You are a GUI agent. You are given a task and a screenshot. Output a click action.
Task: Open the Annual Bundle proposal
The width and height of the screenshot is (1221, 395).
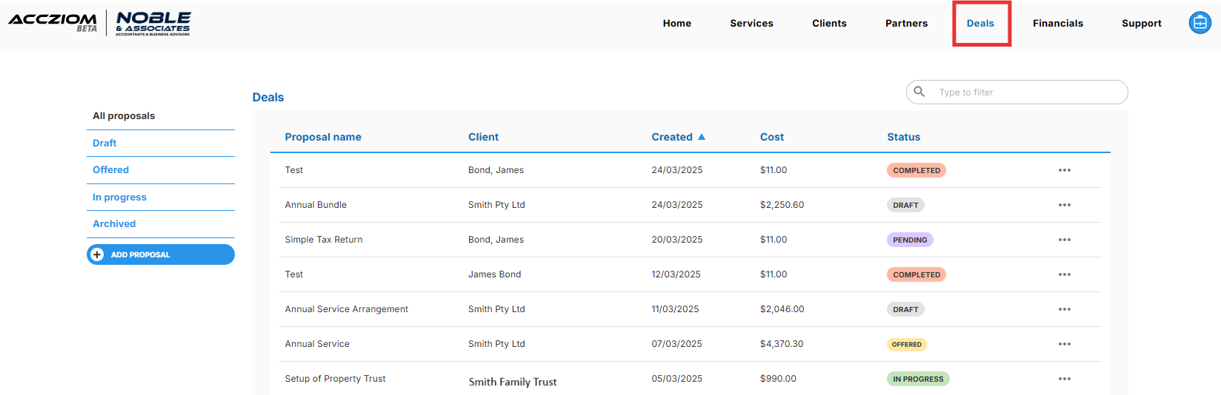[316, 205]
